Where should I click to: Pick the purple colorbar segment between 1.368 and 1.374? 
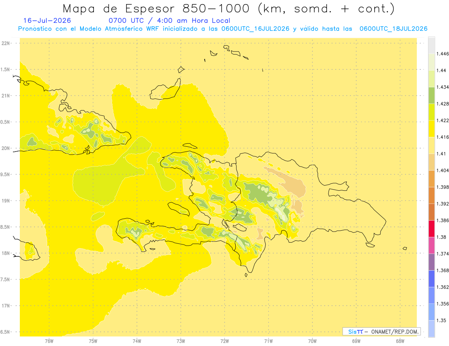coord(431,262)
